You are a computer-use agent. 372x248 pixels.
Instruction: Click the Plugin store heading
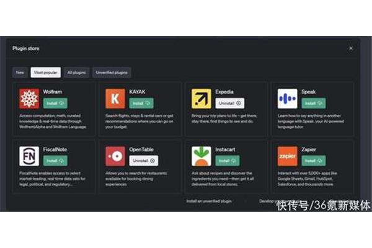26,48
